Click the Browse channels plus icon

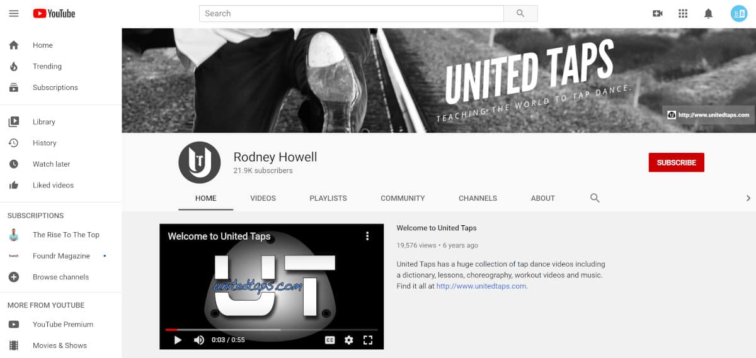click(14, 277)
